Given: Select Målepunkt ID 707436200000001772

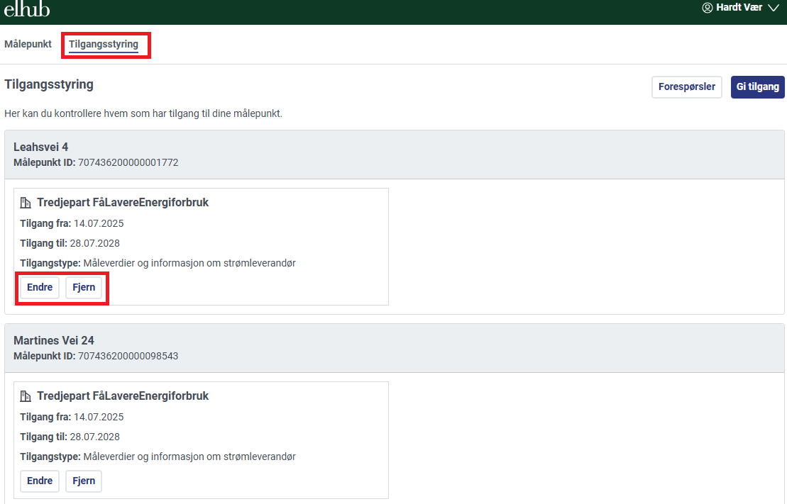Looking at the screenshot, I should pyautogui.click(x=96, y=162).
